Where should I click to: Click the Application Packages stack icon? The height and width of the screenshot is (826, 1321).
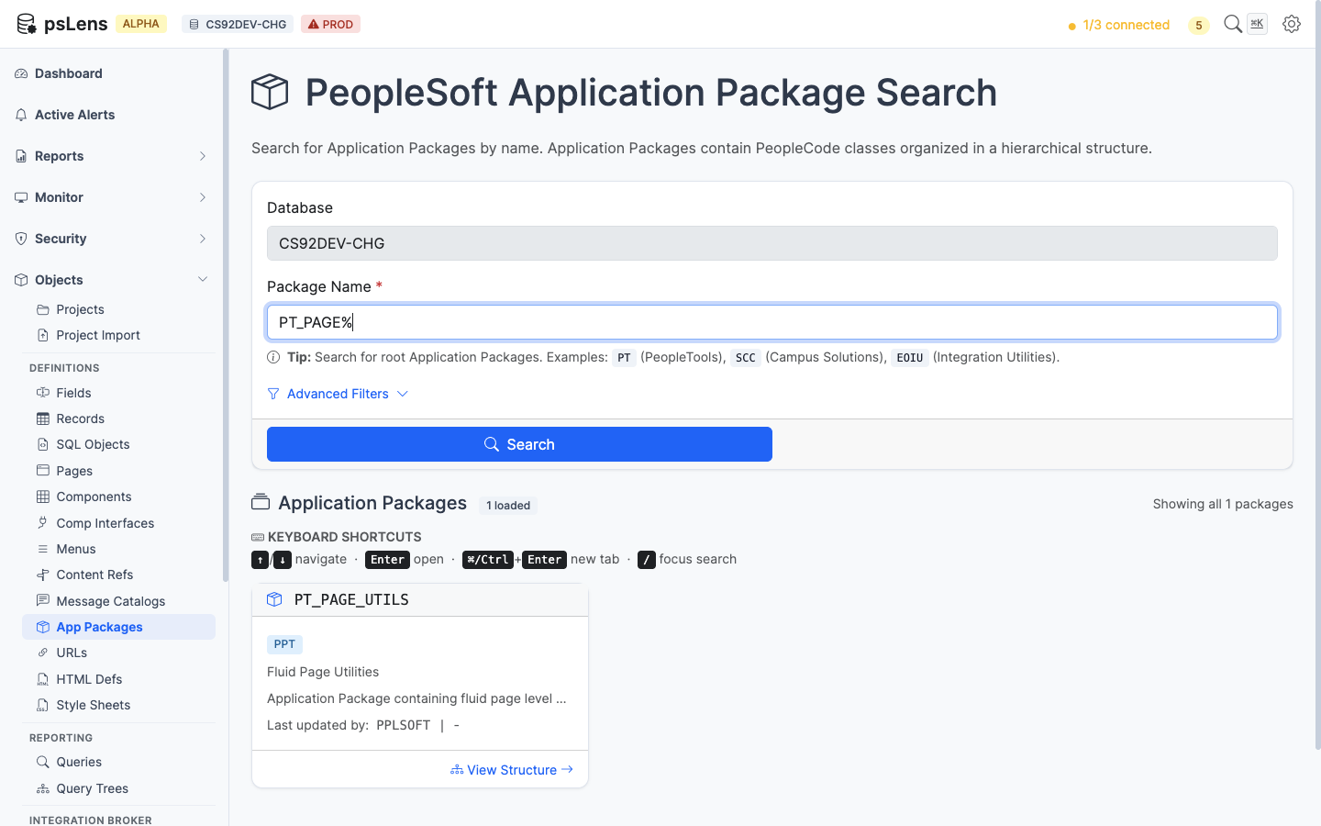click(261, 503)
